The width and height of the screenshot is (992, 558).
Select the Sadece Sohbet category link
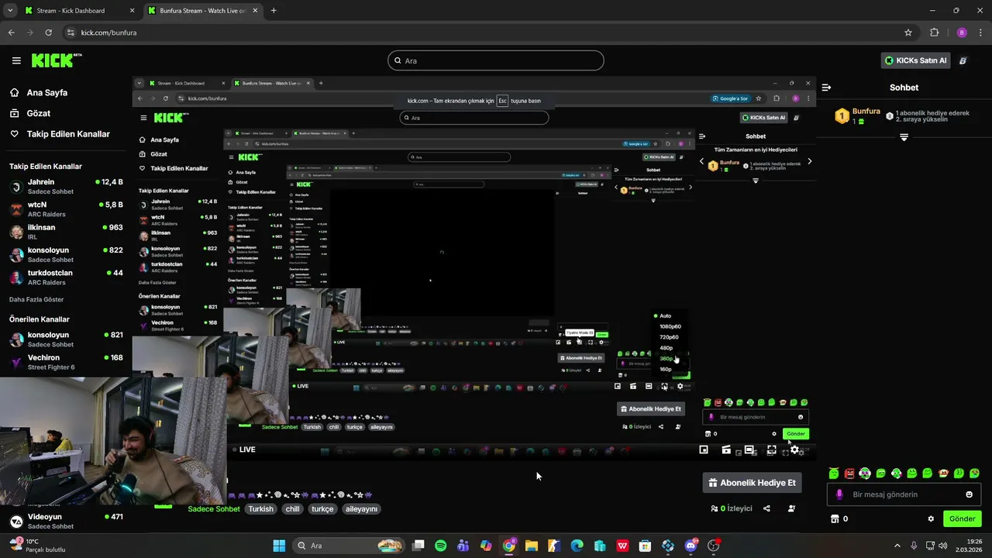[x=214, y=509]
